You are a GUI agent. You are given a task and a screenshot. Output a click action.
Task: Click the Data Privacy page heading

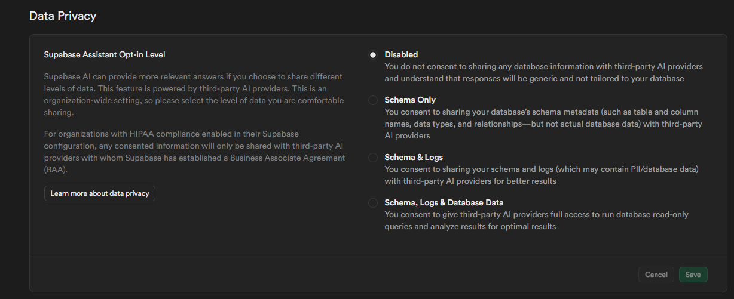tap(63, 16)
